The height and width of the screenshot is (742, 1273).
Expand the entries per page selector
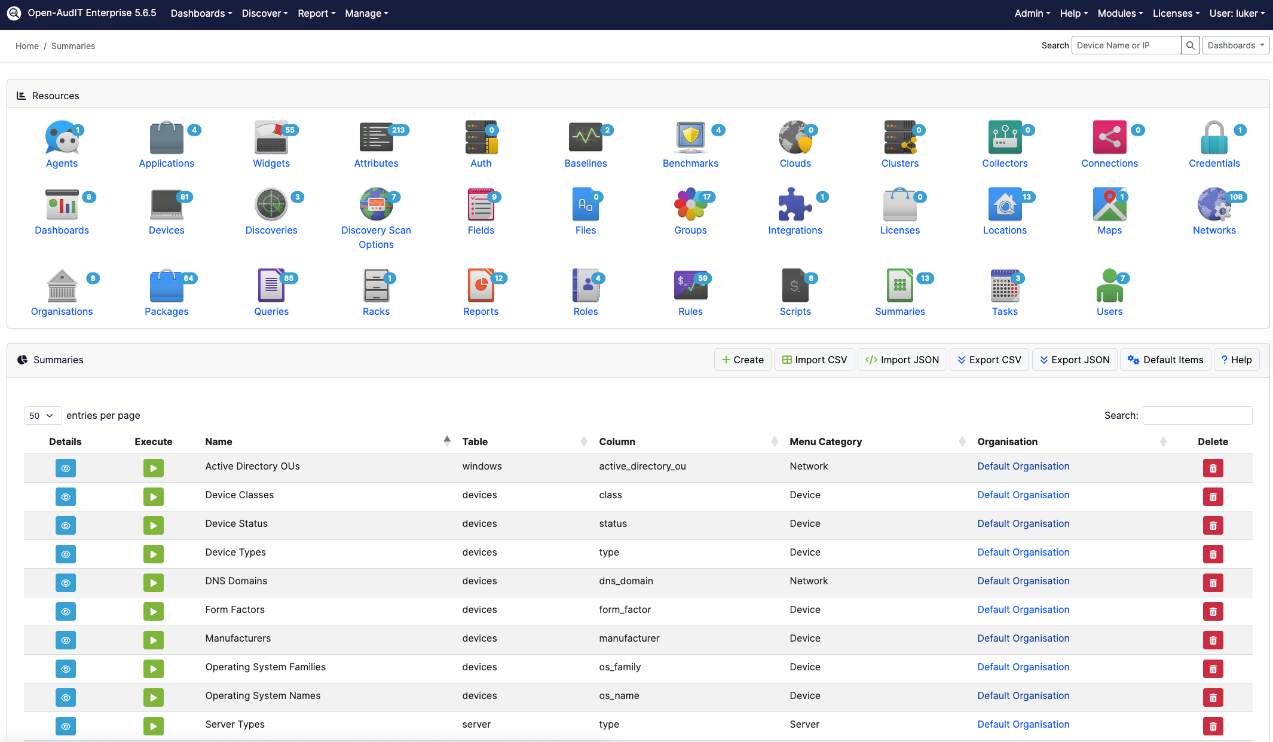(42, 415)
